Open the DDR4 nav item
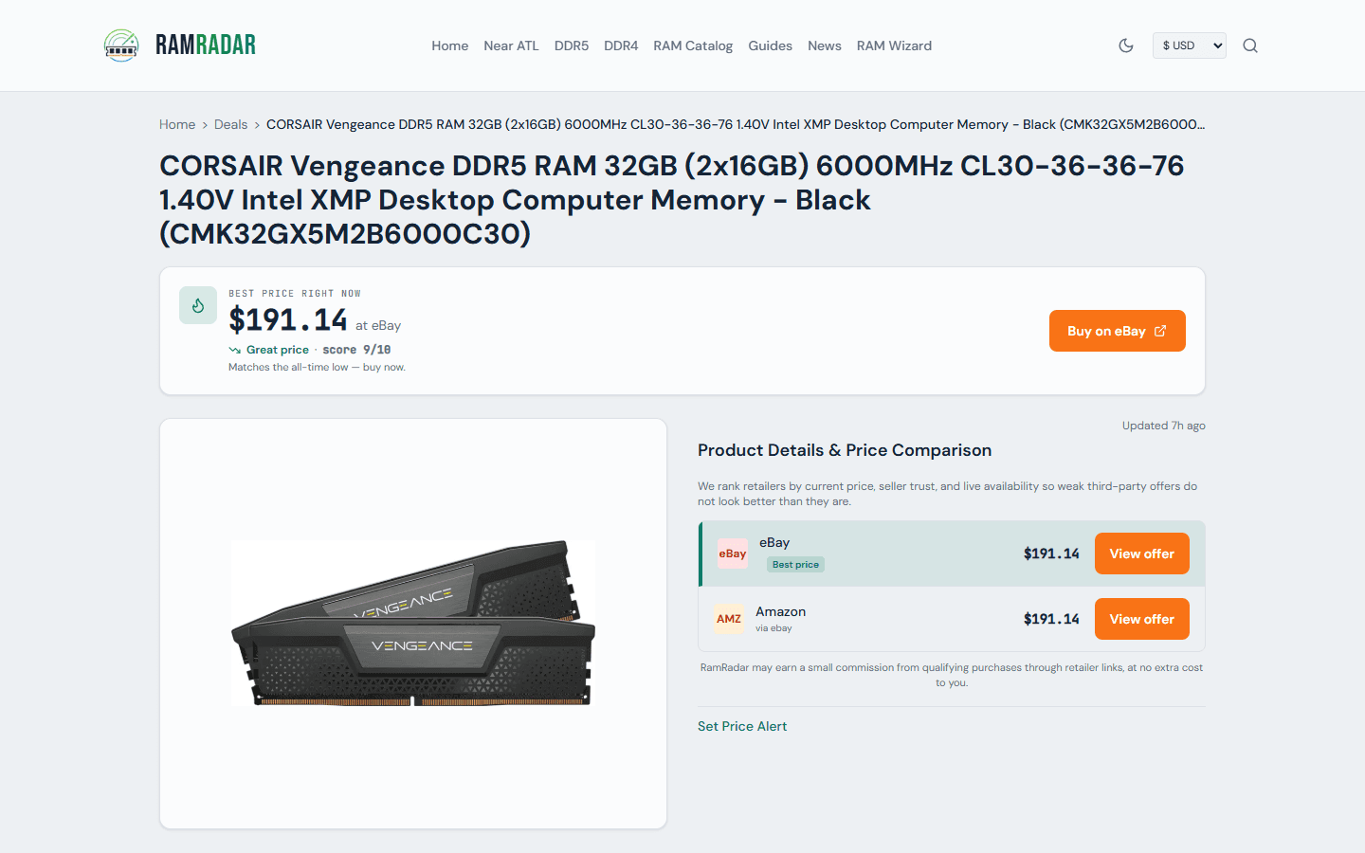1365x853 pixels. [621, 45]
